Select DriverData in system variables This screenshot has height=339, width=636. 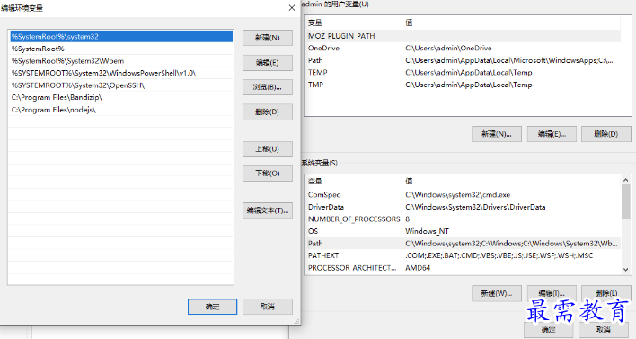pyautogui.click(x=464, y=207)
